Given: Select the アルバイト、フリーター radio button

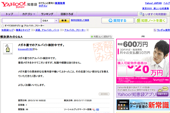Looking at the screenshot, I should (x=22, y=26).
